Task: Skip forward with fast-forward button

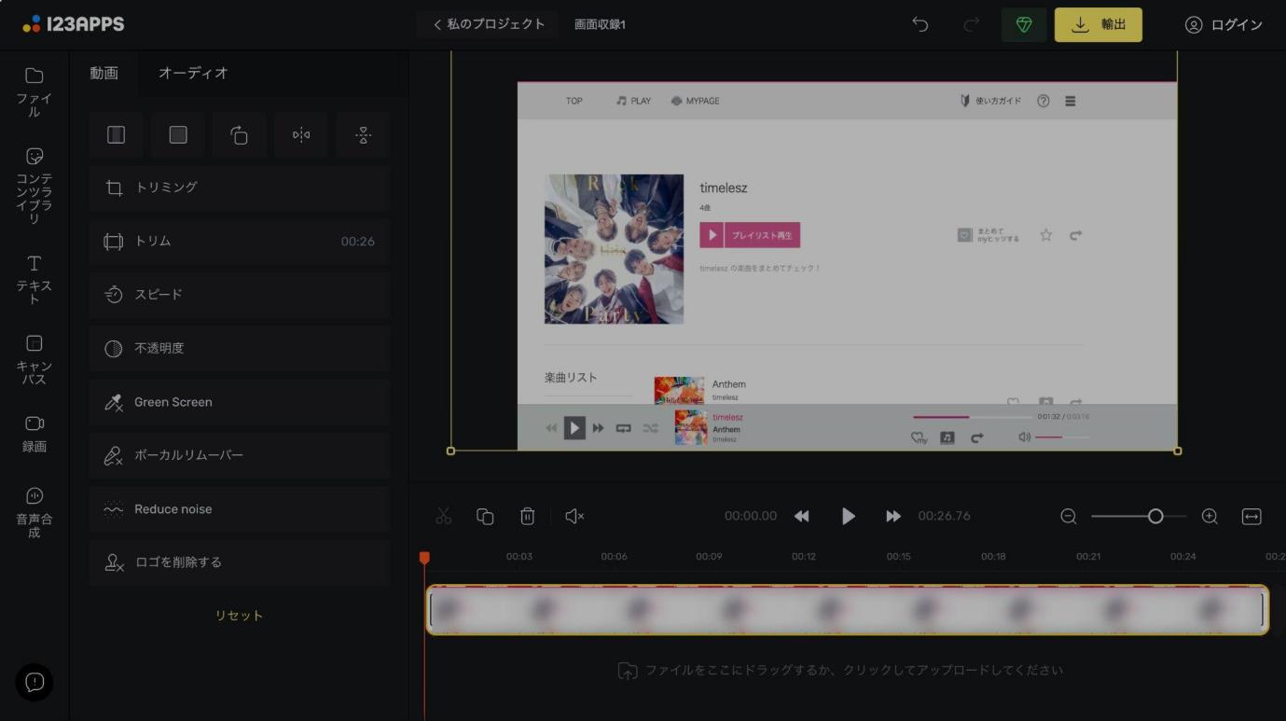Action: click(x=893, y=516)
